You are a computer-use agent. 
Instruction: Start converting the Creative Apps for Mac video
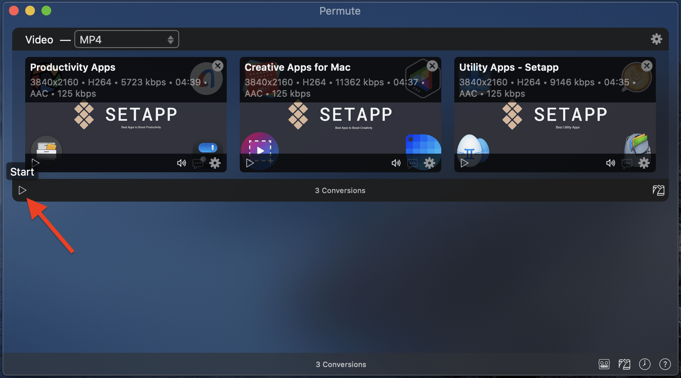click(x=250, y=163)
